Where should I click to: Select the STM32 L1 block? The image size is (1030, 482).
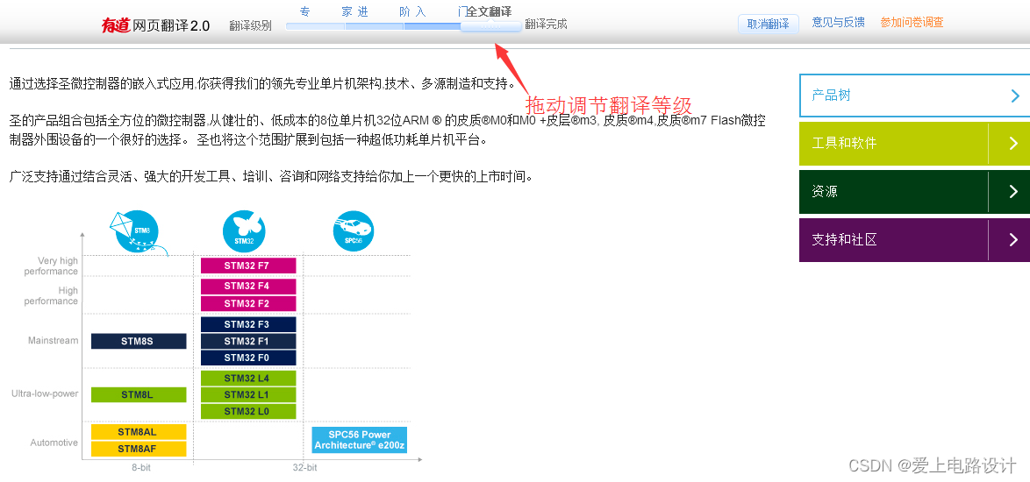tap(248, 394)
